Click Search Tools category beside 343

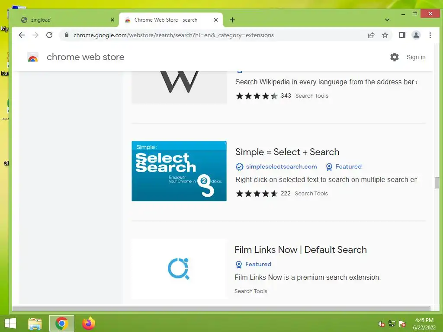311,96
